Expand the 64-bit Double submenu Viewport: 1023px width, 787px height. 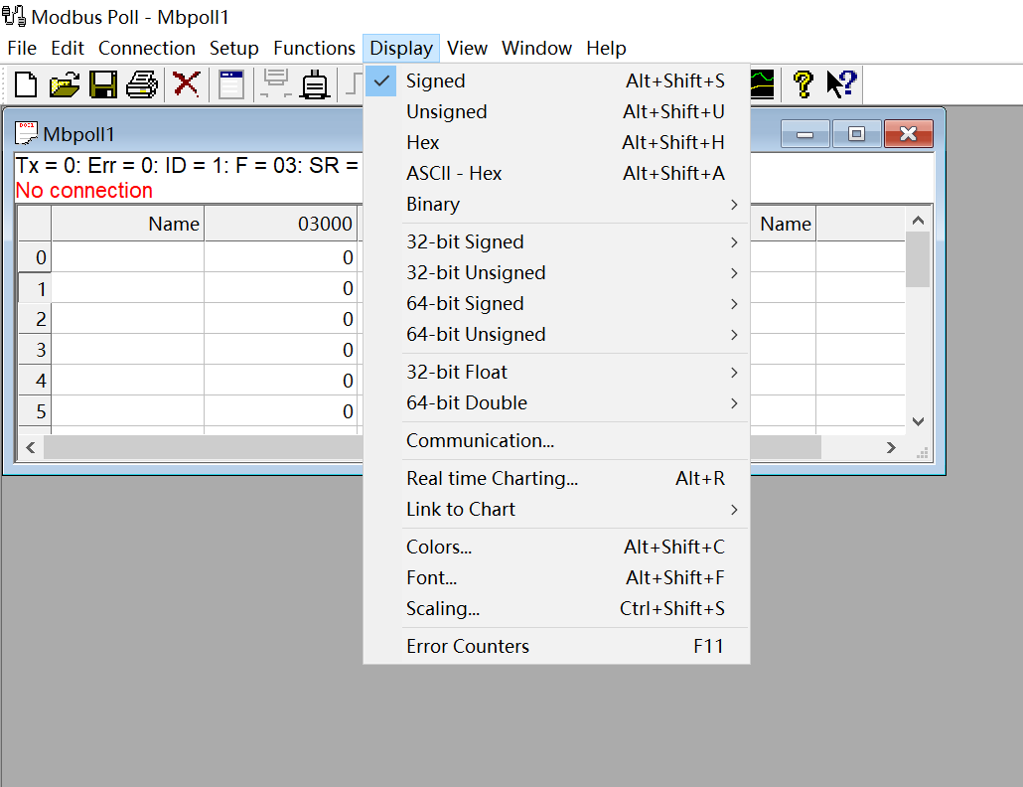(x=556, y=402)
